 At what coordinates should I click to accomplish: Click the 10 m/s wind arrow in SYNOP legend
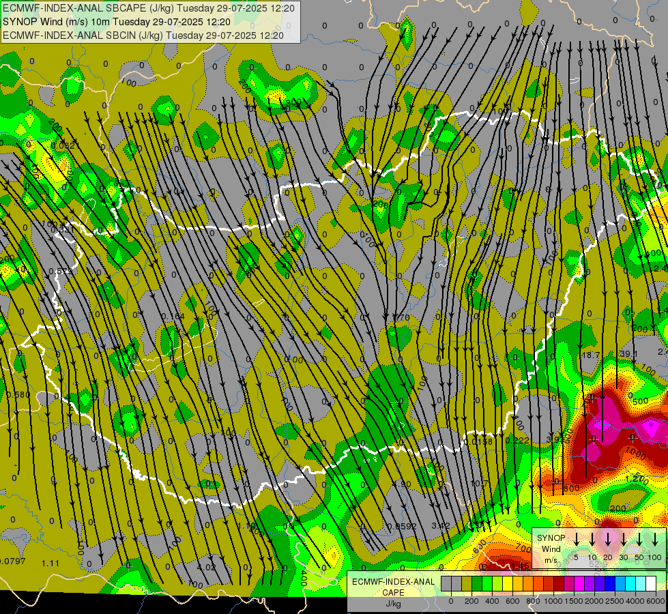(x=592, y=540)
